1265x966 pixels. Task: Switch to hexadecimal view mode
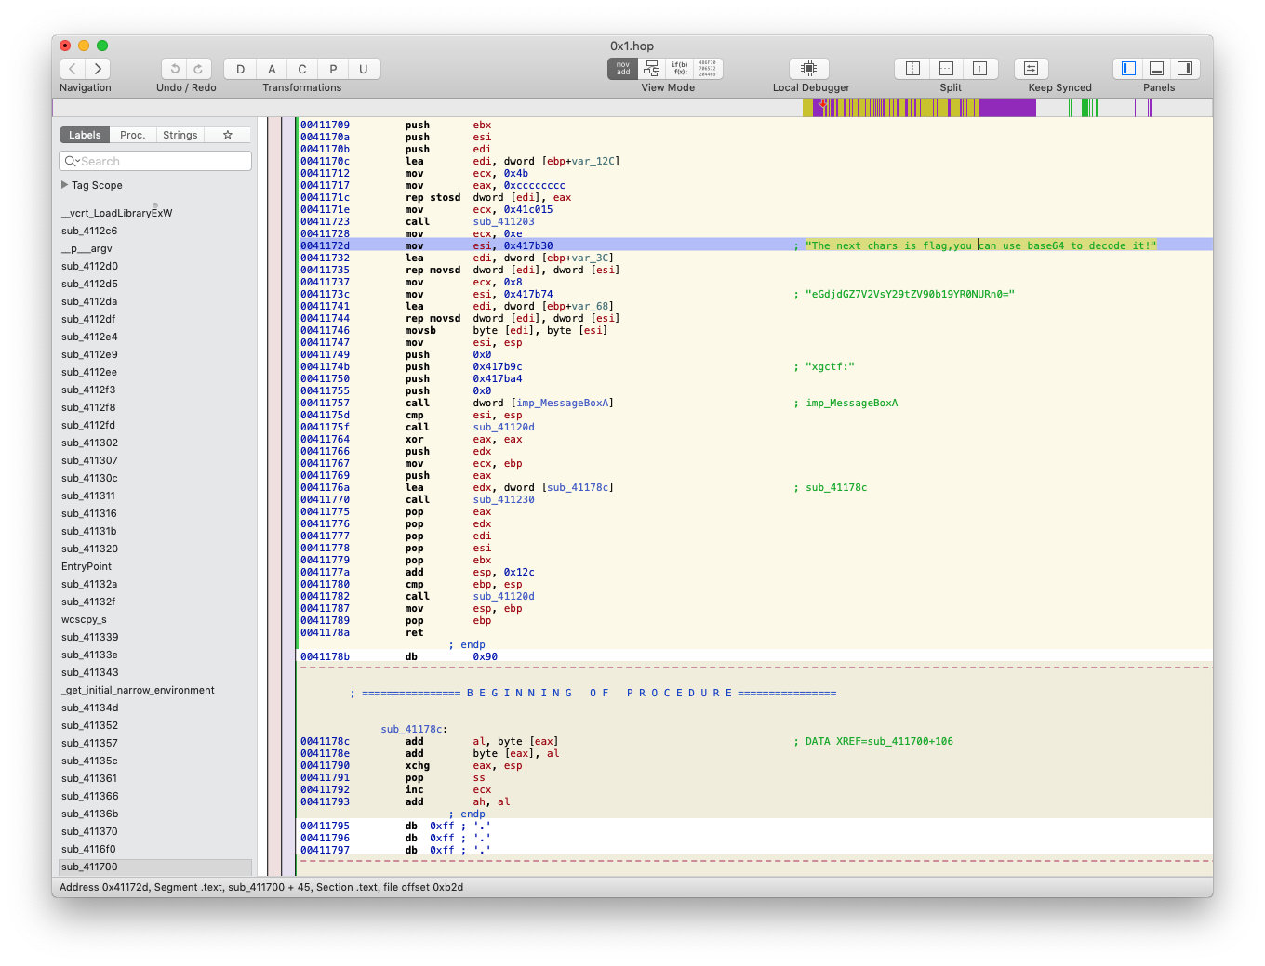coord(708,69)
